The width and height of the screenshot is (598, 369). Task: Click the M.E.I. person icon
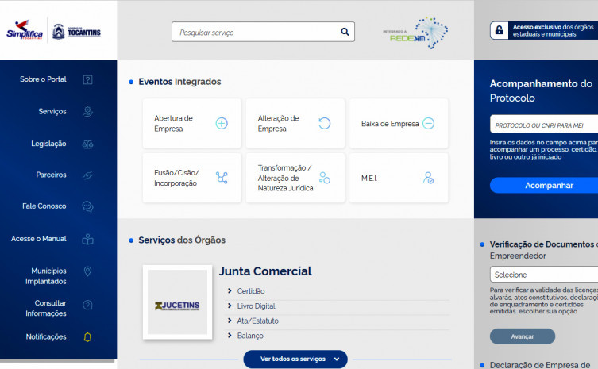(x=428, y=178)
